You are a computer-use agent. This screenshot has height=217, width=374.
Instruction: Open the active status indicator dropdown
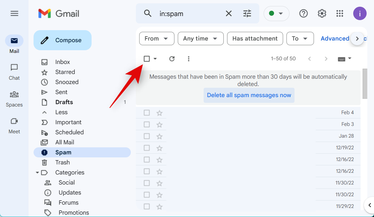coord(276,14)
